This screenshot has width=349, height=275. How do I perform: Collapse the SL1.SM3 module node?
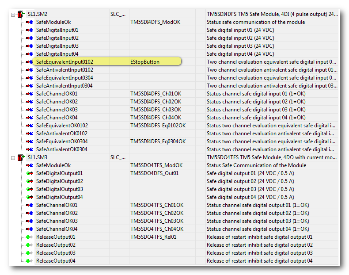pyautogui.click(x=14, y=157)
